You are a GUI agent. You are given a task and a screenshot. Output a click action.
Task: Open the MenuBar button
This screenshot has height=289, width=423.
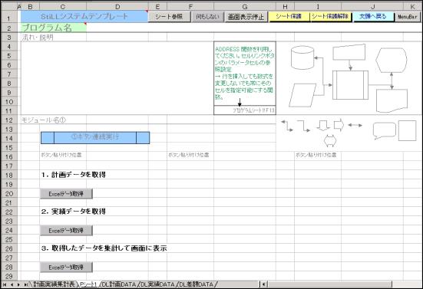click(x=408, y=17)
